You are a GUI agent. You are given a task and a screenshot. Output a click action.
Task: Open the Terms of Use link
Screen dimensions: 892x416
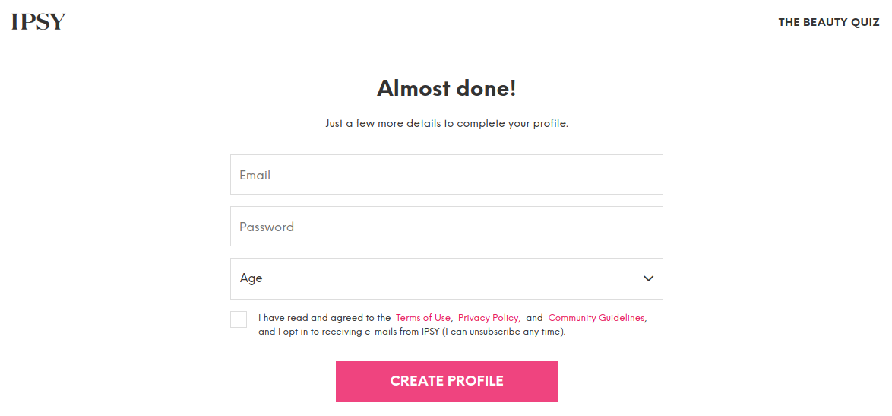pos(423,318)
